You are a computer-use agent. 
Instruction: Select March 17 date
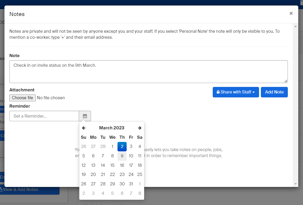(x=131, y=165)
